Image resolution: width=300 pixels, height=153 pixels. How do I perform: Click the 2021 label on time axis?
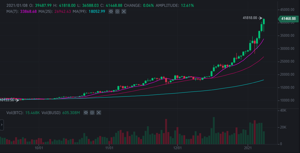(x=248, y=148)
